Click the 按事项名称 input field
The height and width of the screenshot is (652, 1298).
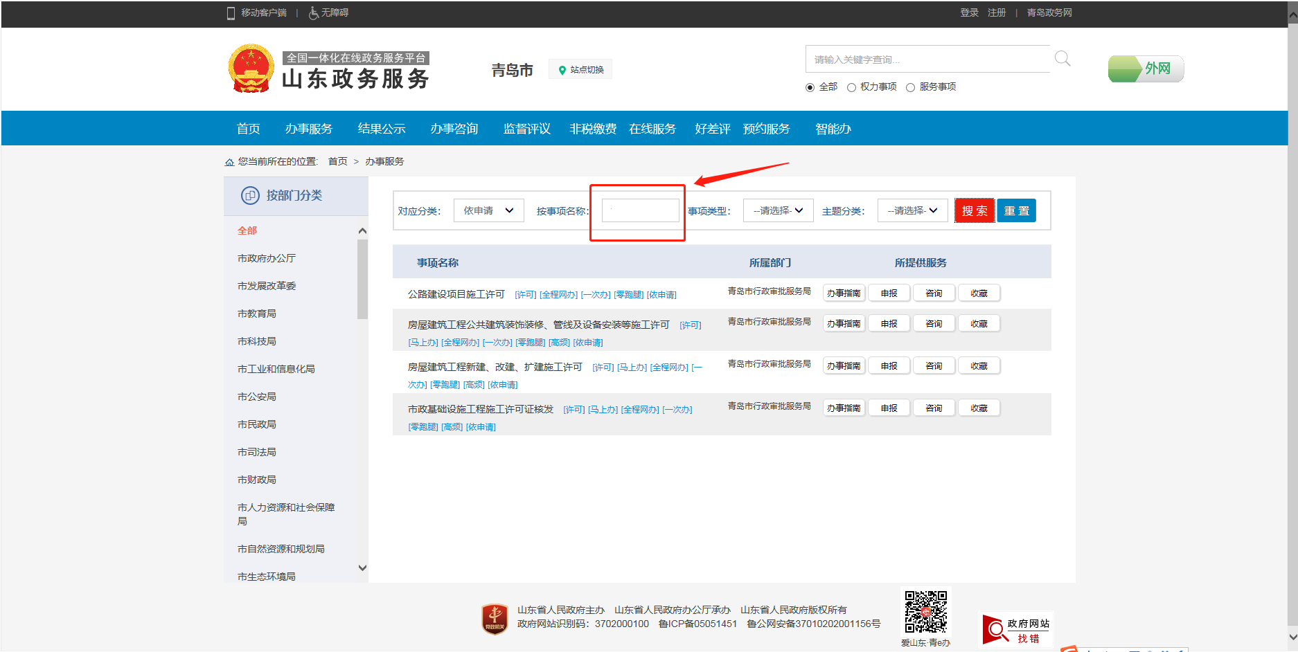coord(641,210)
